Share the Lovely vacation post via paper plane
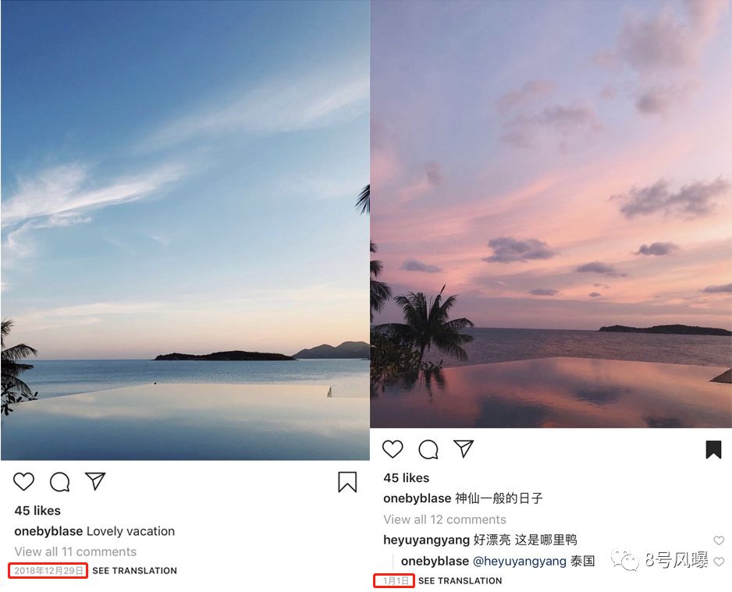 click(95, 481)
